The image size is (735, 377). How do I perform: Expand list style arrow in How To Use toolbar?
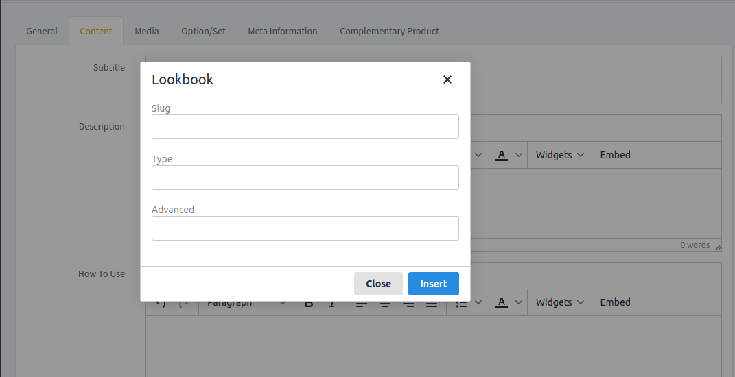pyautogui.click(x=478, y=302)
